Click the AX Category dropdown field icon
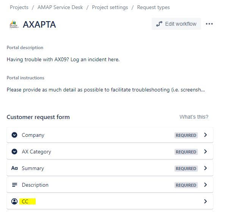Screen dimensions: 226x212 coord(14,152)
